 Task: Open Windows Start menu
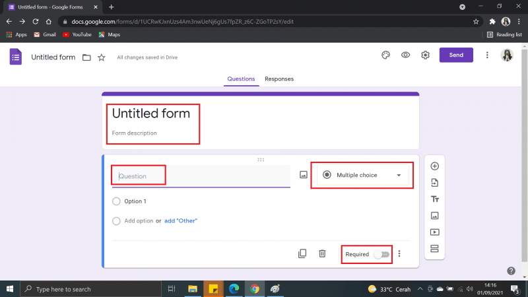[10, 289]
